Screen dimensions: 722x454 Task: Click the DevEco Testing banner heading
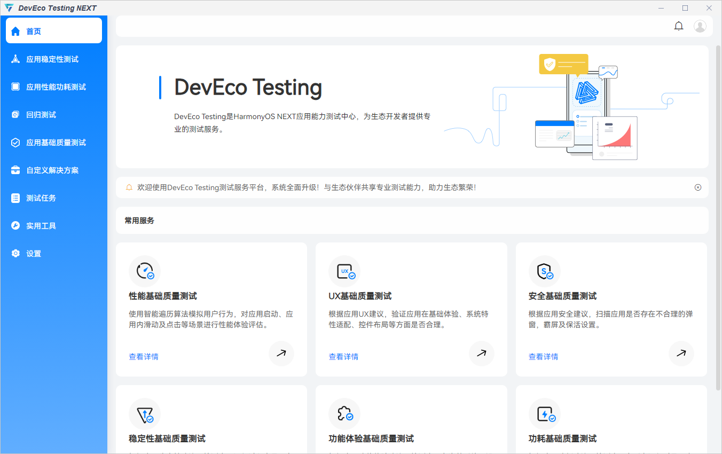click(x=248, y=88)
